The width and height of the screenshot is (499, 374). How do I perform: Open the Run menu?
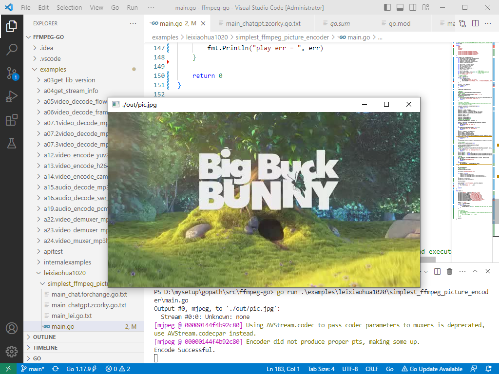(133, 7)
